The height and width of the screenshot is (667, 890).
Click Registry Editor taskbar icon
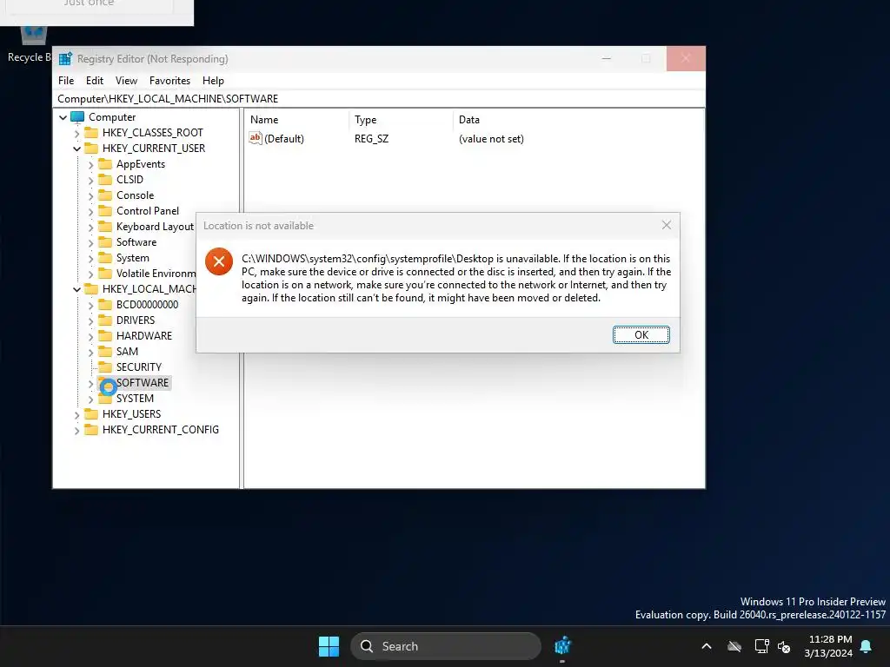coord(562,646)
